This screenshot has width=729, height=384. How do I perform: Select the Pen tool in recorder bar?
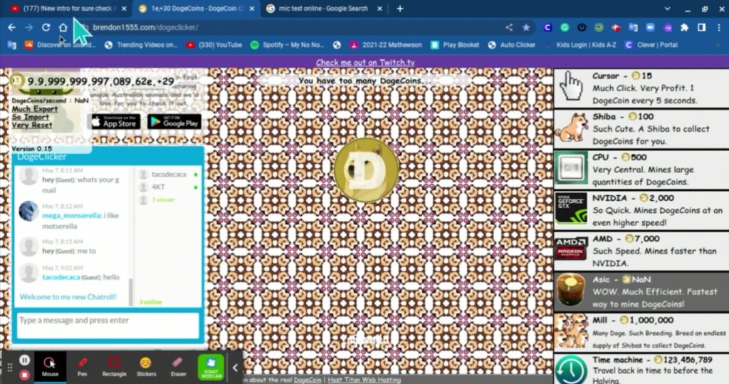click(x=82, y=366)
